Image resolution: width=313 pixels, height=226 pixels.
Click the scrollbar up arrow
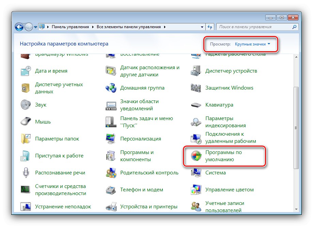tap(296, 57)
